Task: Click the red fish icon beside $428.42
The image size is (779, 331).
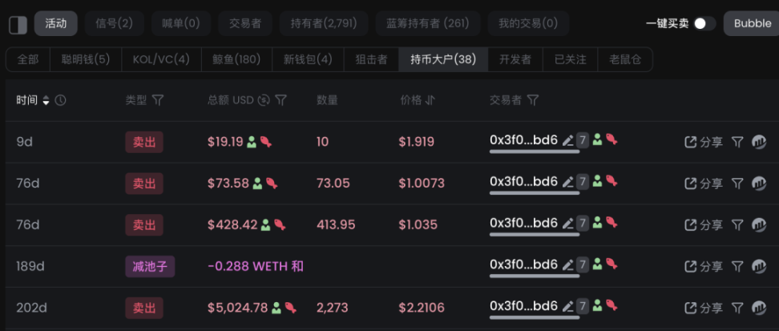Action: click(x=280, y=224)
